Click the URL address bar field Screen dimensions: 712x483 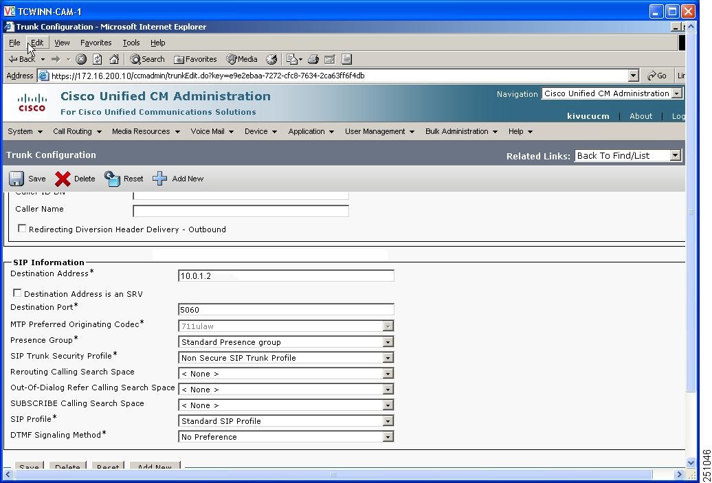(x=338, y=76)
